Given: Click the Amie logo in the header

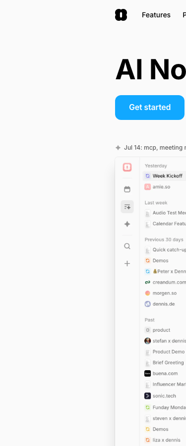Looking at the screenshot, I should [x=121, y=15].
